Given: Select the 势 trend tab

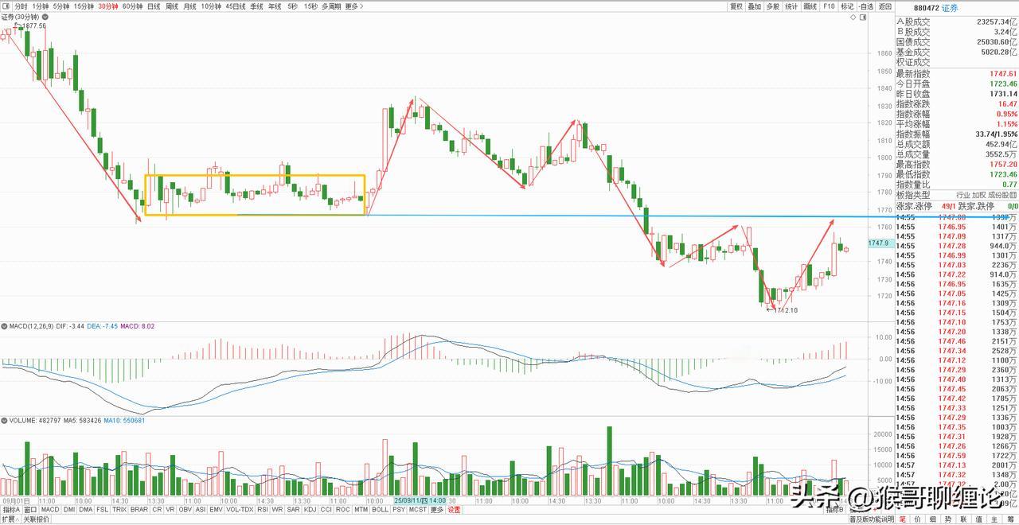Looking at the screenshot, I should click(x=948, y=519).
